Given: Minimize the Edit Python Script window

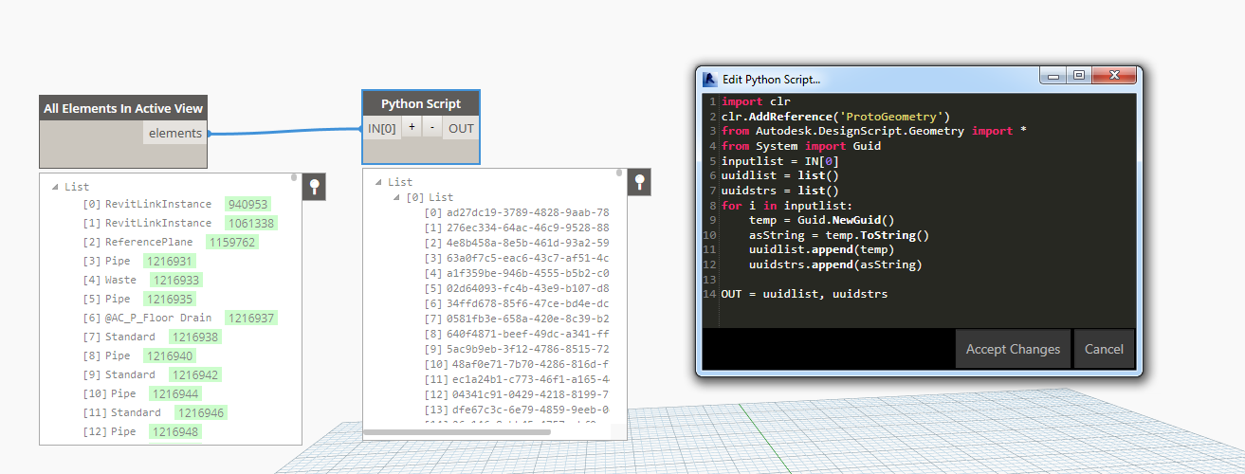Looking at the screenshot, I should pyautogui.click(x=1053, y=74).
